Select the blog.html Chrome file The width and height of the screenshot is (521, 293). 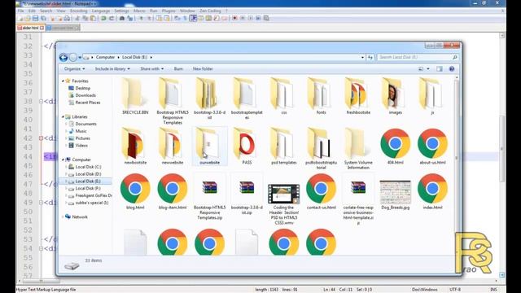point(135,191)
